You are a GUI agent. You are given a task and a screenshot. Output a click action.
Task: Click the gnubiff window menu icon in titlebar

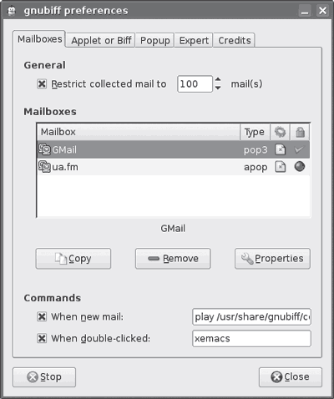point(11,11)
